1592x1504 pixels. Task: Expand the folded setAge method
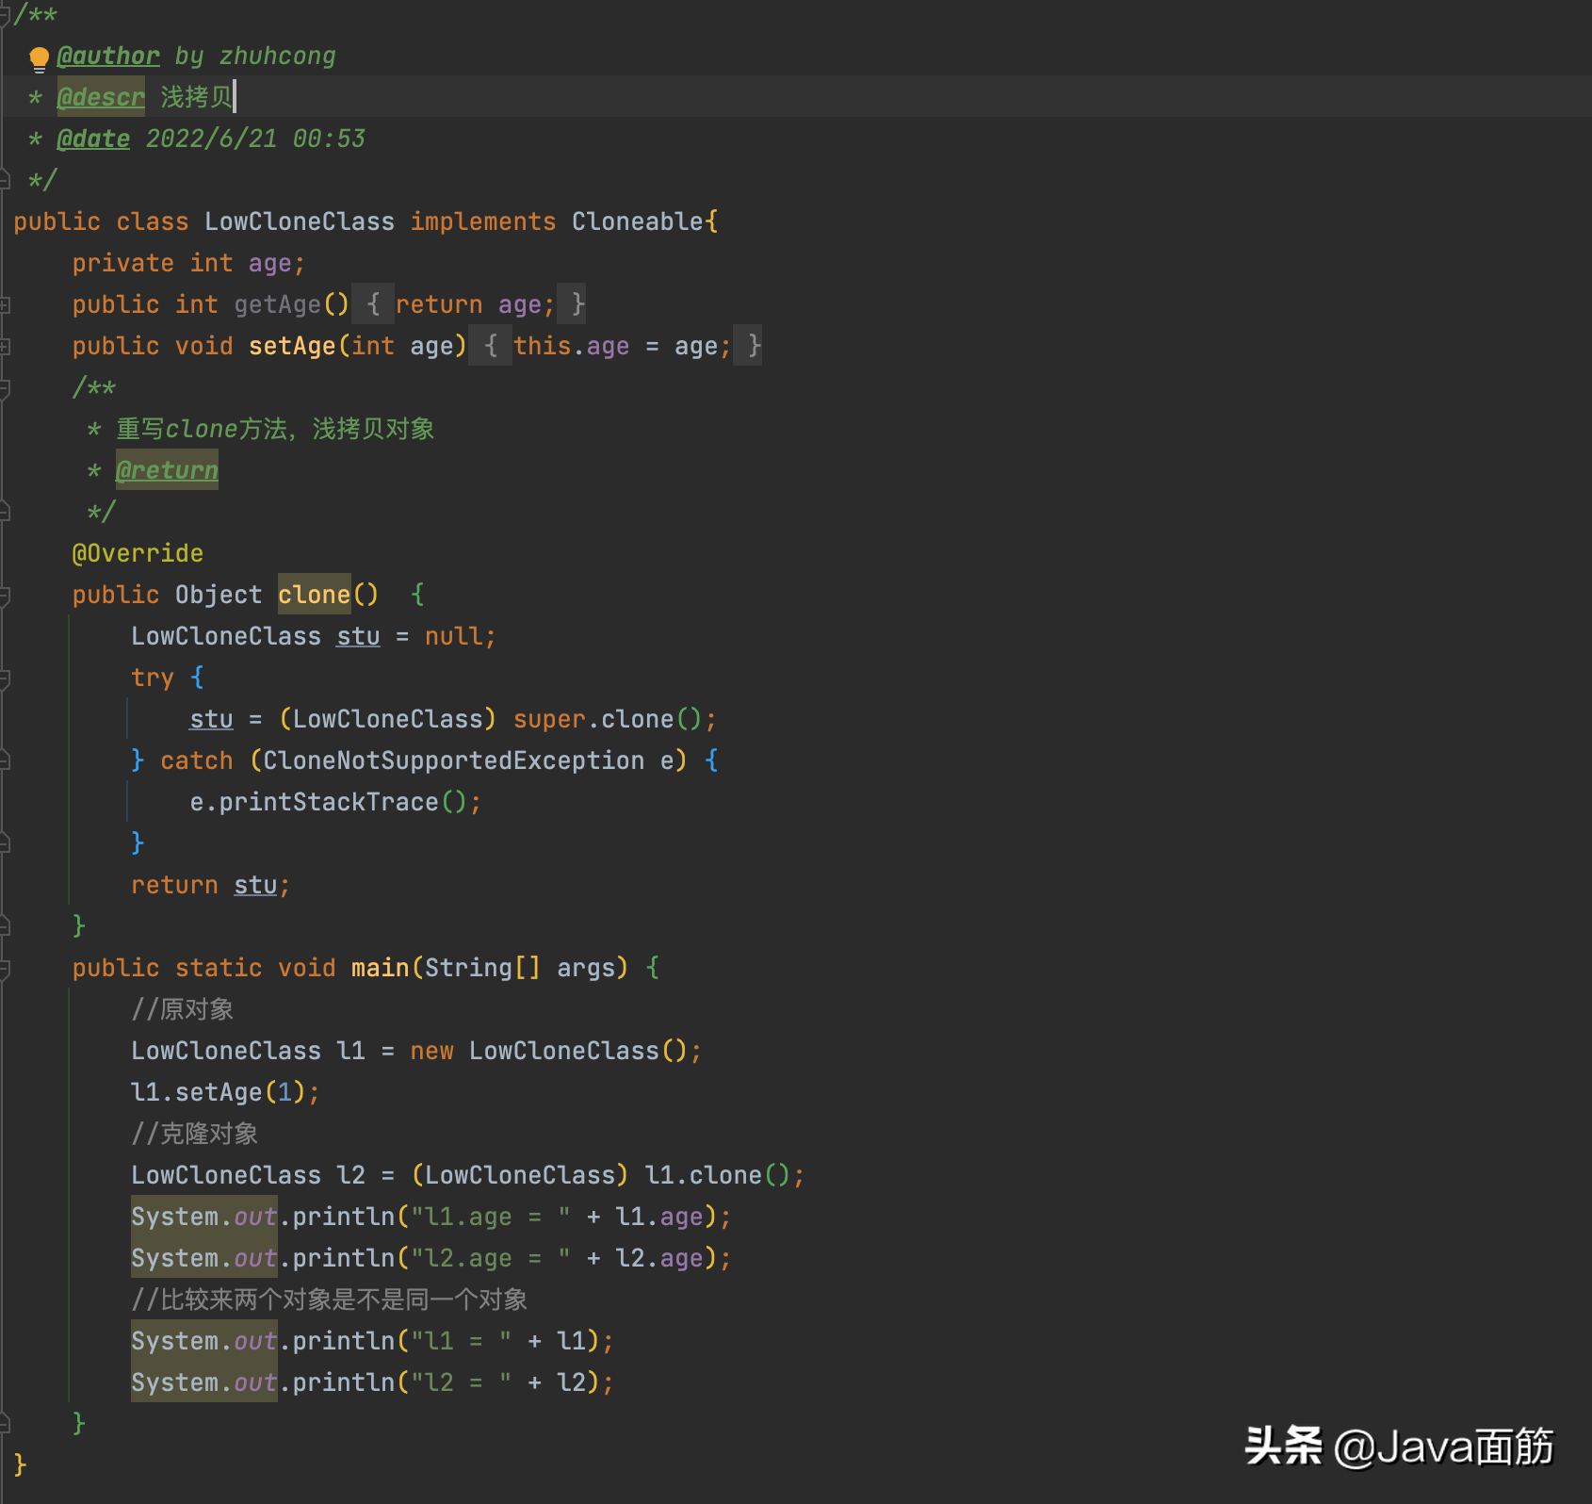[x=5, y=346]
